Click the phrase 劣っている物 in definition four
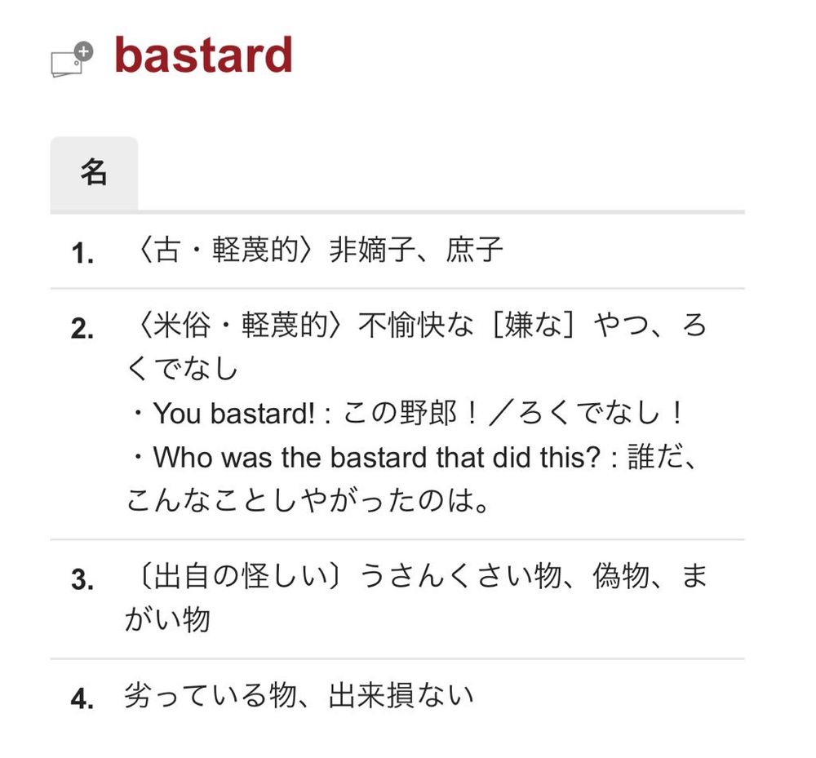This screenshot has width=816, height=758. [211, 695]
